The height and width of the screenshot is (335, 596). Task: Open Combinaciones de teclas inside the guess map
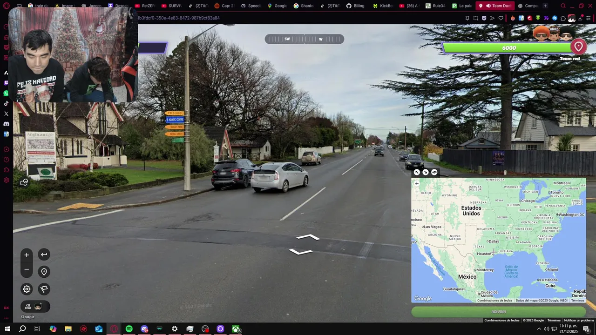(494, 301)
